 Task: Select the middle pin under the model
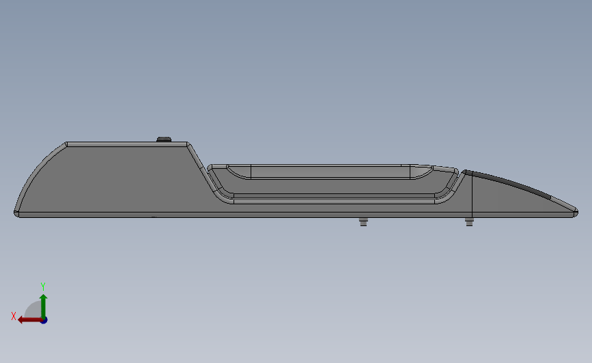(x=363, y=221)
